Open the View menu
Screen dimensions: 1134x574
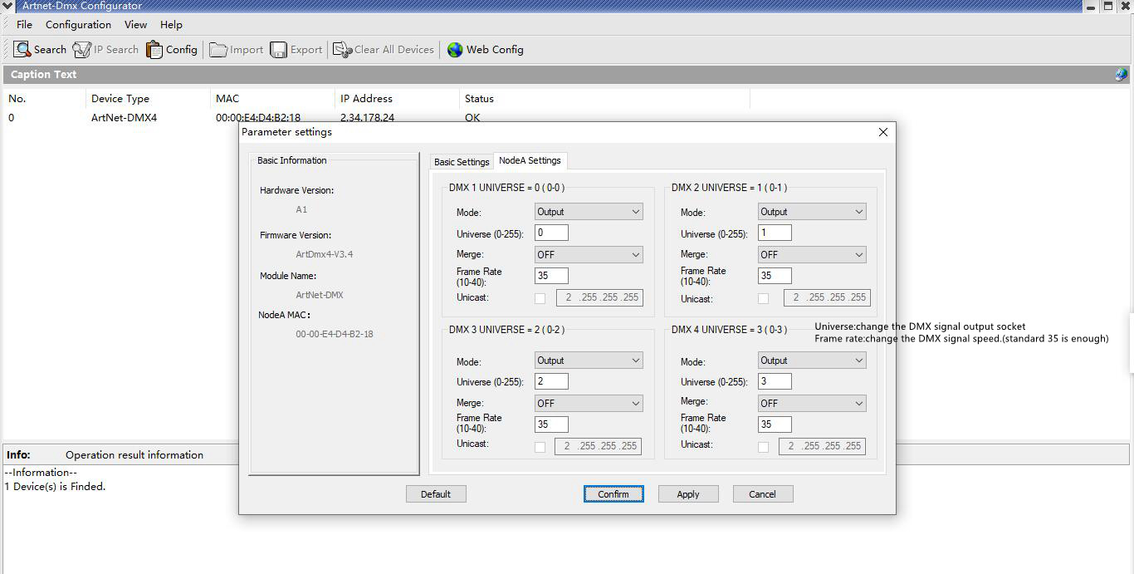tap(135, 25)
